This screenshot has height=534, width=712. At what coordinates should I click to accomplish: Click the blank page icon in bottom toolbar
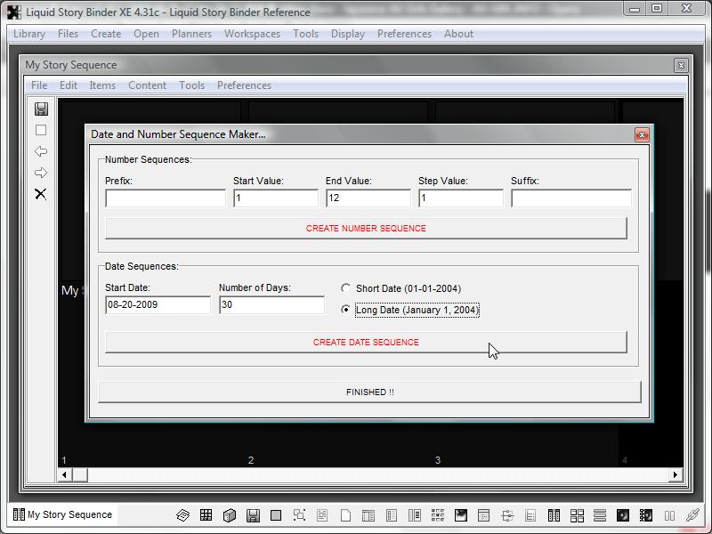[x=345, y=515]
